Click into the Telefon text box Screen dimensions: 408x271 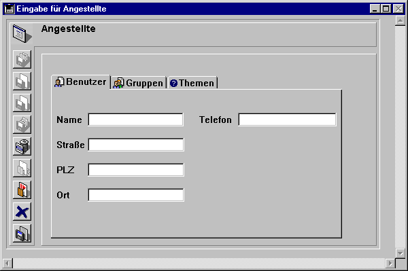point(287,120)
